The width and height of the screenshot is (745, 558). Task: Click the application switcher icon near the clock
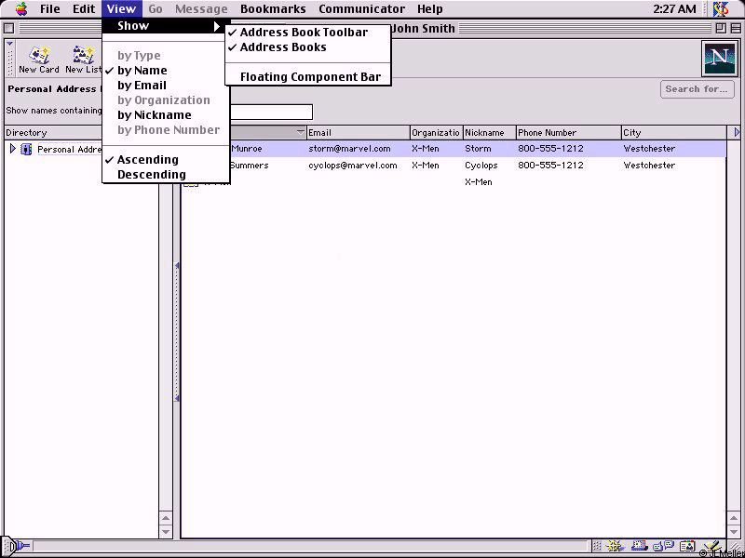(x=720, y=9)
